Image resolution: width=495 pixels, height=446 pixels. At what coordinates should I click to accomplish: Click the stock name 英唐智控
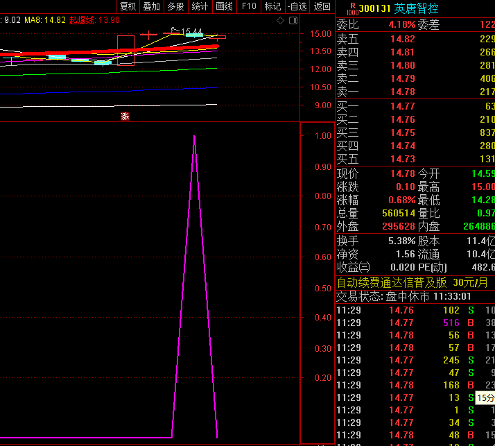click(x=415, y=8)
